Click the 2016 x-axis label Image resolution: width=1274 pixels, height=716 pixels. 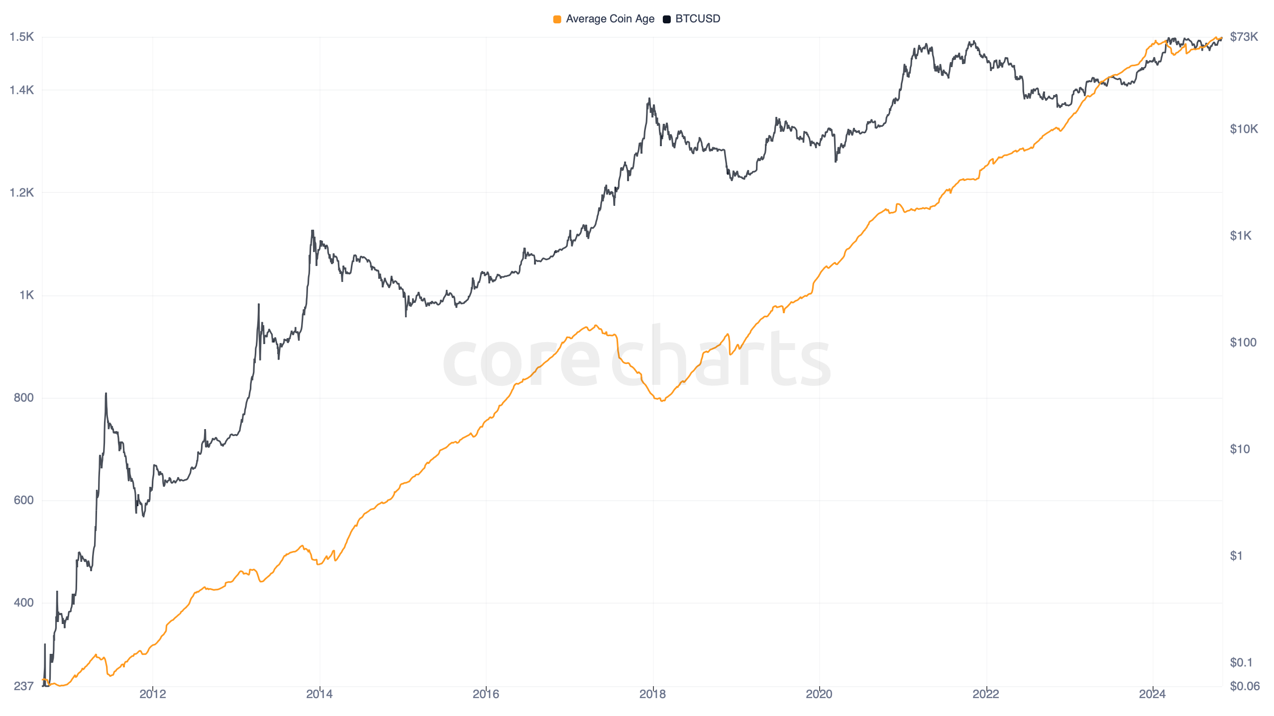click(486, 694)
